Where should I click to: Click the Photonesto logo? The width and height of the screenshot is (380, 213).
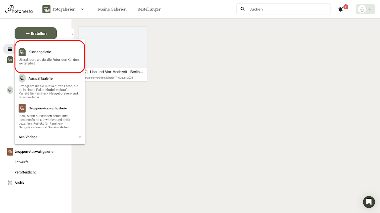coord(18,9)
